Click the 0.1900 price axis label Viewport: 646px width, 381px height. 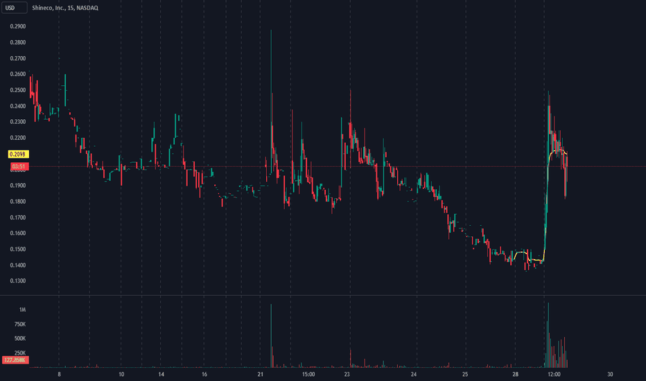tap(18, 186)
